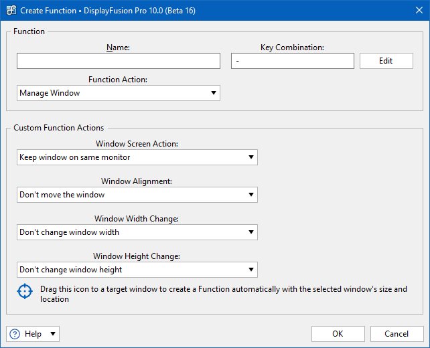Click the Custom Function Actions group label
The height and width of the screenshot is (348, 430).
[59, 128]
